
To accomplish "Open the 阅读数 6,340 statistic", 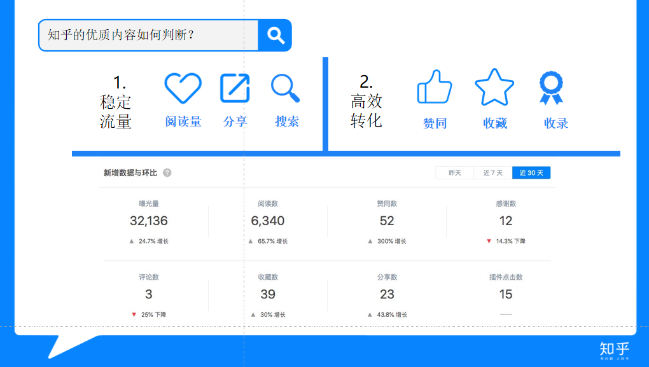I will [x=268, y=221].
